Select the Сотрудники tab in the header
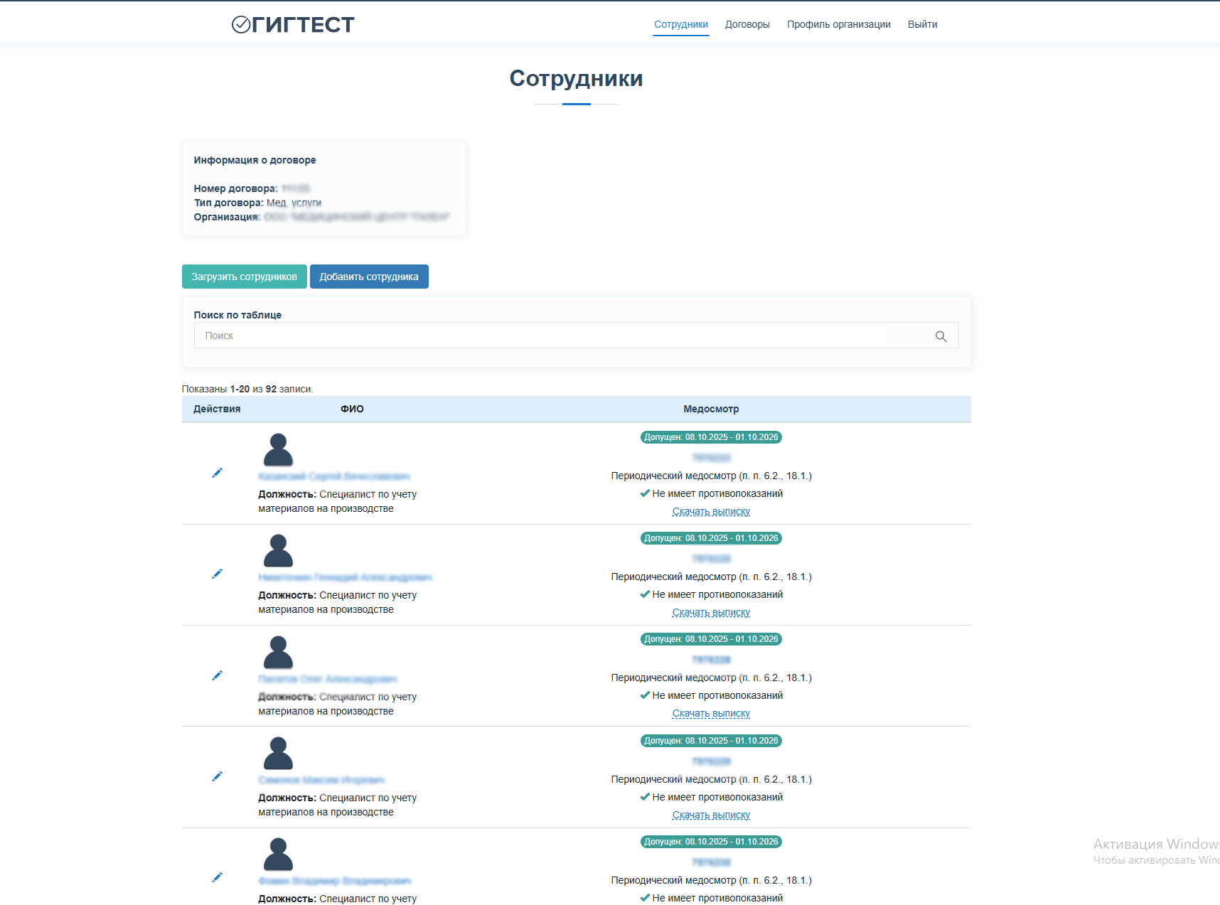Screen dimensions: 1220x905 680,23
